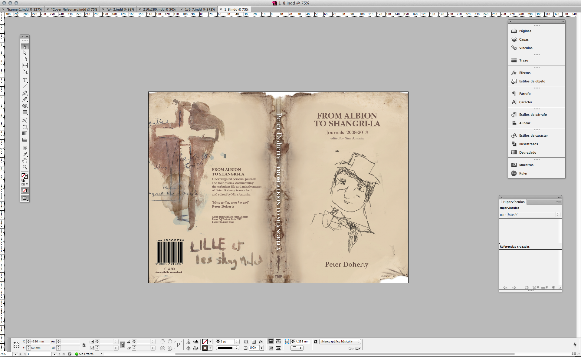
Task: Open the stroke weight dropdown
Action: point(237,342)
